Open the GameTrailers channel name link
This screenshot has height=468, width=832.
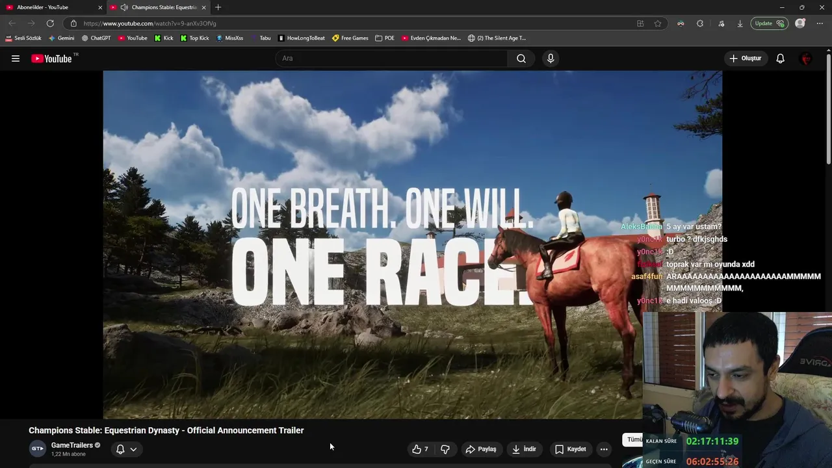coord(72,445)
